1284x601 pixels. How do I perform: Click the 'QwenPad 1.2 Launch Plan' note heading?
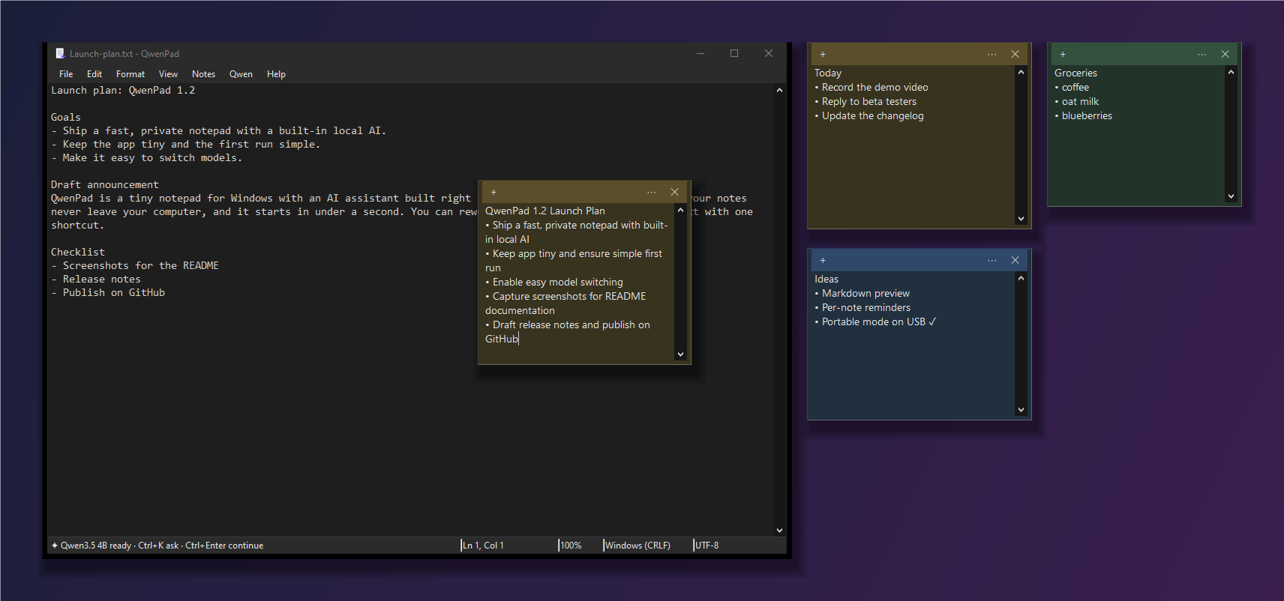click(545, 211)
